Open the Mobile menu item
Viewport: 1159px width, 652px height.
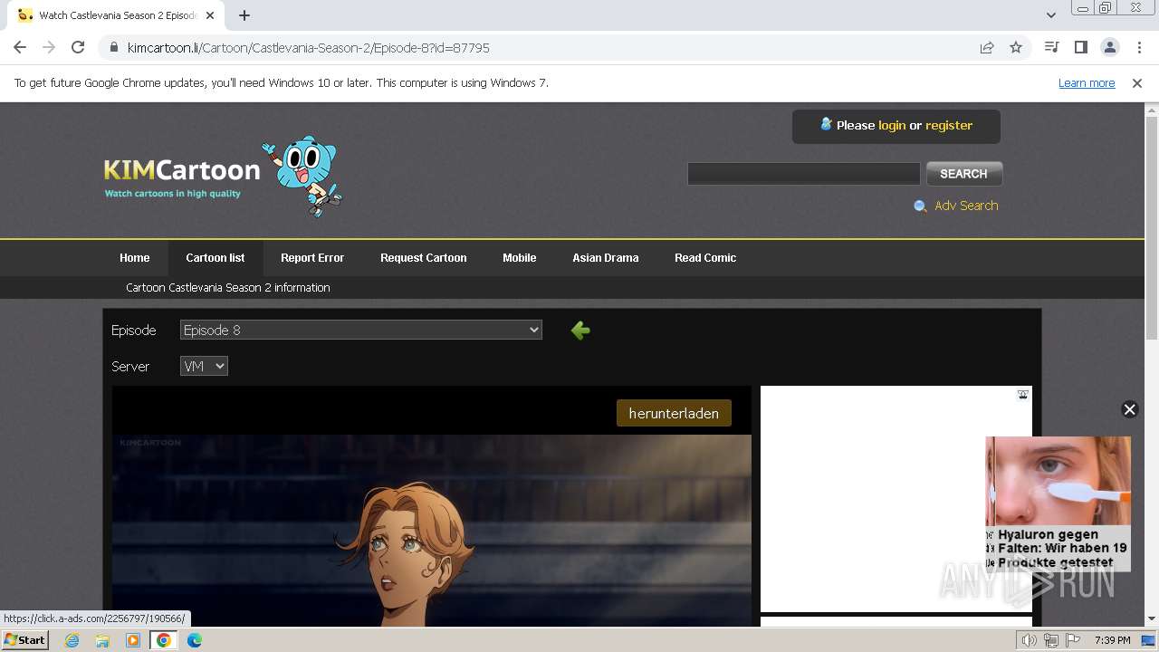520,258
